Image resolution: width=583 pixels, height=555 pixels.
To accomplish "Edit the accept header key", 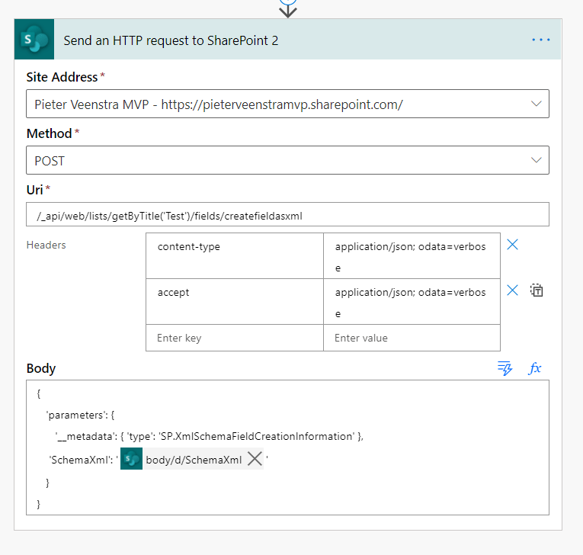I will tap(235, 301).
